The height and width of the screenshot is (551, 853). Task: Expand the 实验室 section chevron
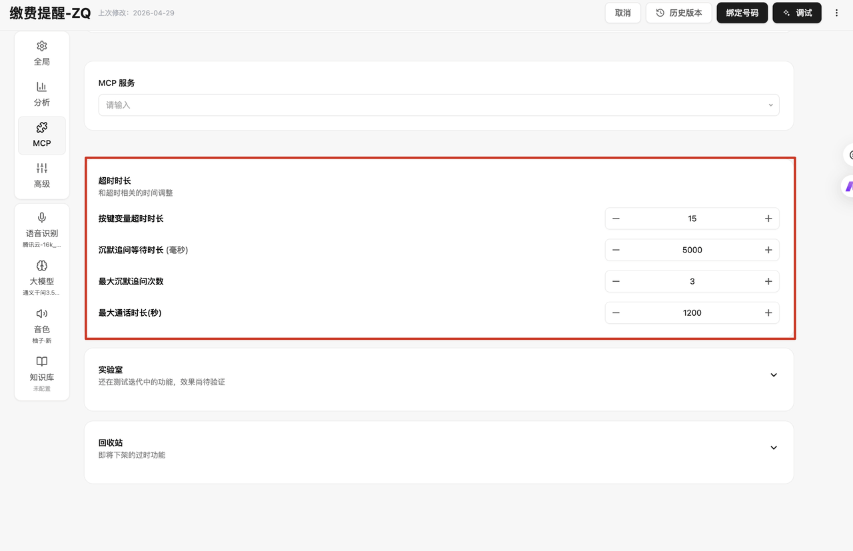(x=774, y=375)
